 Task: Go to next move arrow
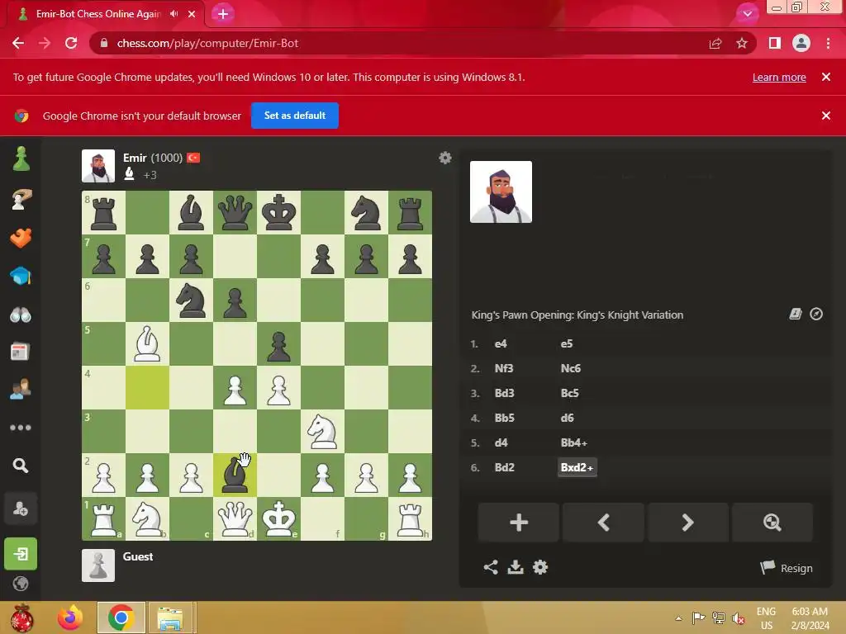pyautogui.click(x=688, y=523)
